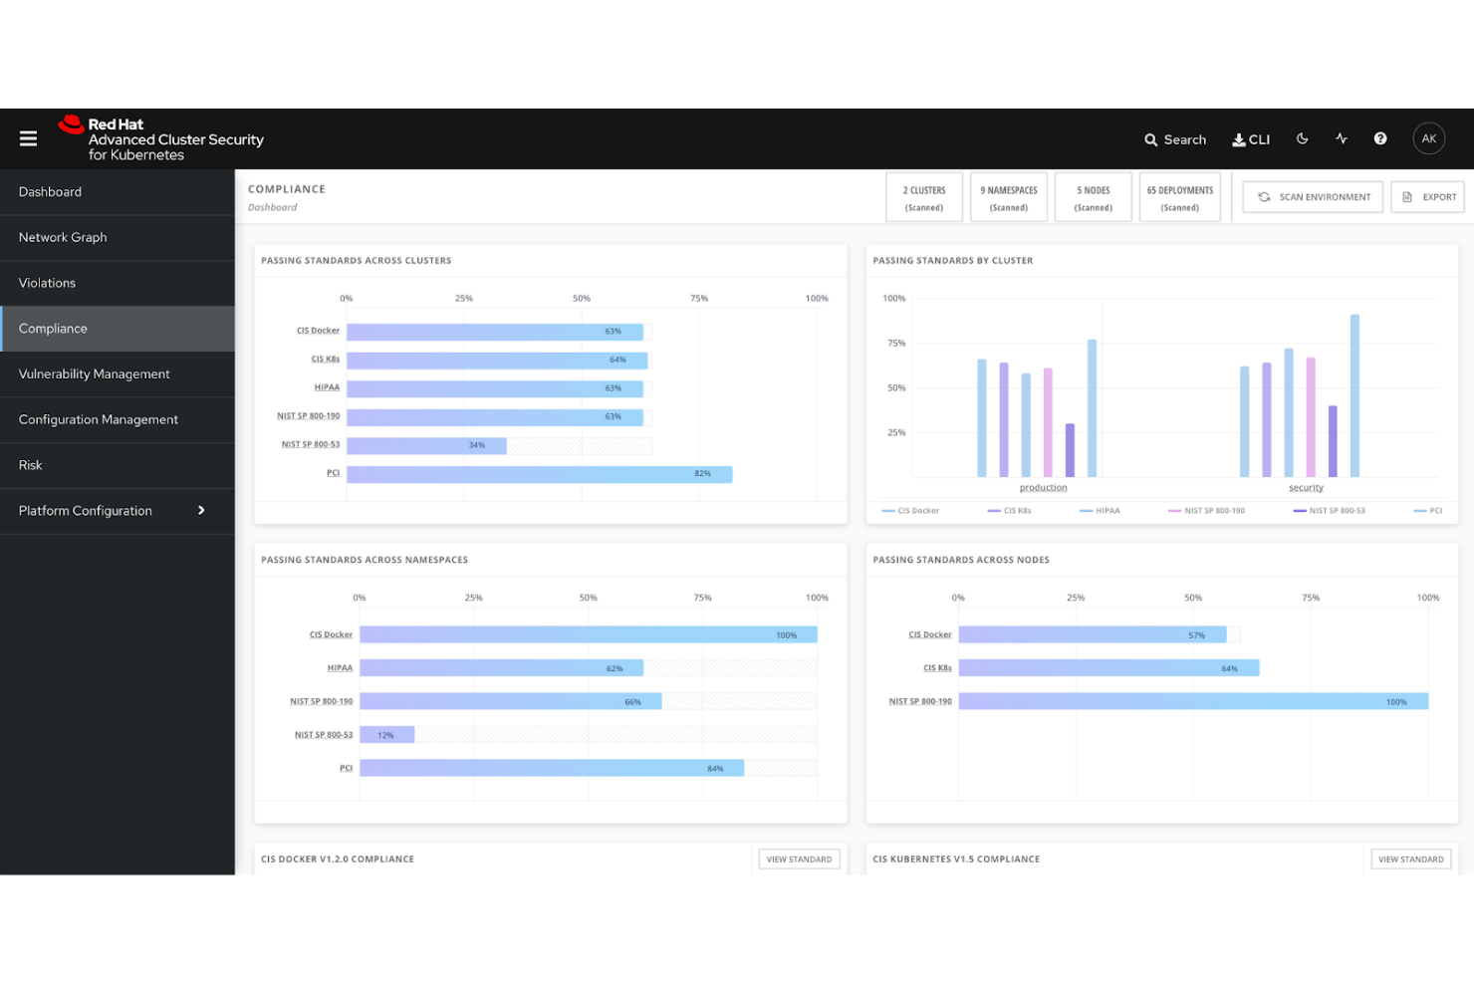This screenshot has height=983, width=1474.
Task: Expand the Platform Configuration section
Action: [x=85, y=511]
